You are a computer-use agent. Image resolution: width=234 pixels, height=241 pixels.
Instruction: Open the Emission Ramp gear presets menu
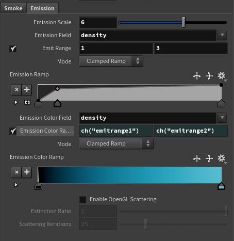222,76
